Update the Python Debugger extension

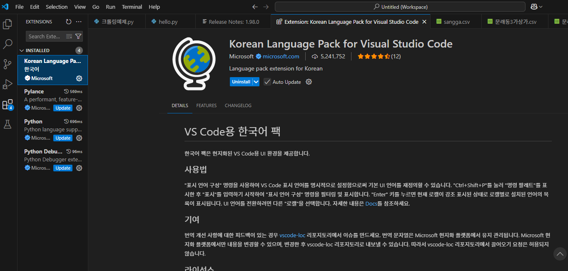(x=63, y=168)
